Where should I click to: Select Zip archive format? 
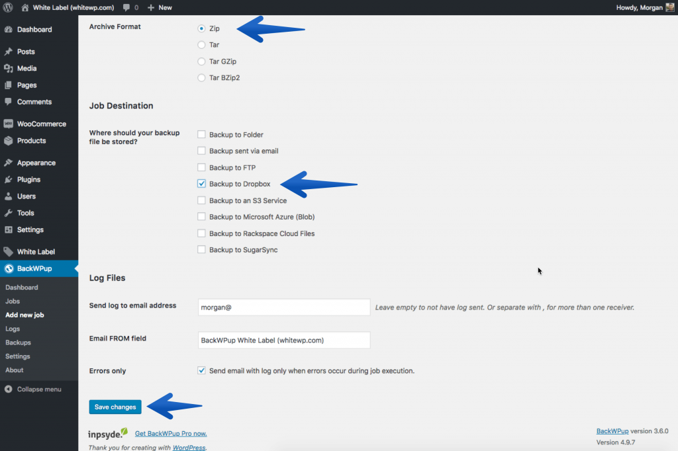pyautogui.click(x=201, y=28)
